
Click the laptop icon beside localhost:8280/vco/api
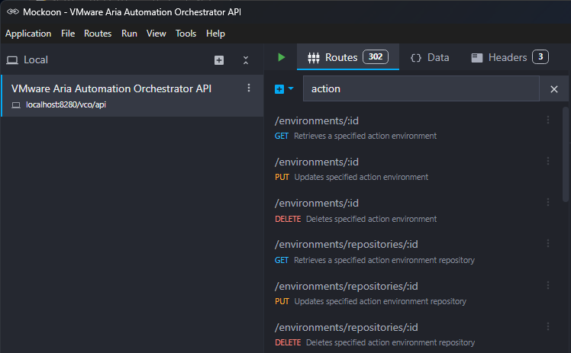[x=16, y=105]
